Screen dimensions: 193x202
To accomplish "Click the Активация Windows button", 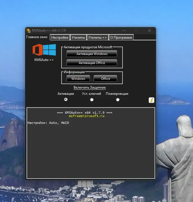I will [92, 54].
